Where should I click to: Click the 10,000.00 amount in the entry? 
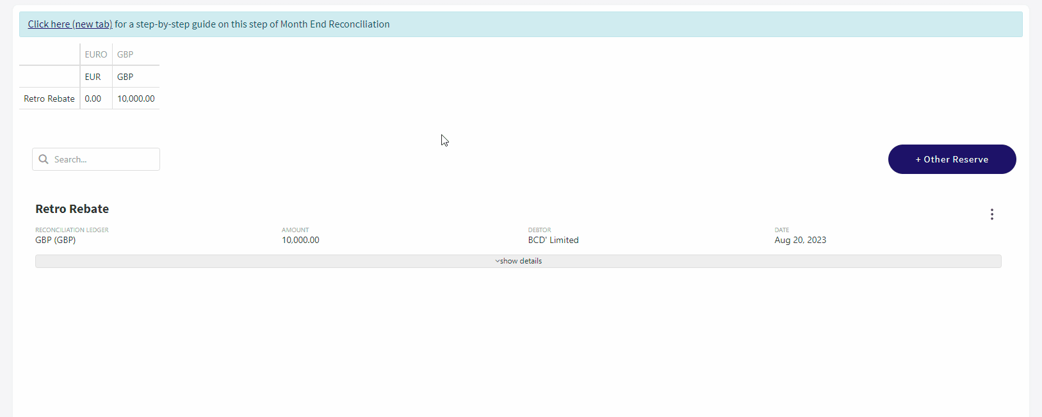pyautogui.click(x=300, y=240)
